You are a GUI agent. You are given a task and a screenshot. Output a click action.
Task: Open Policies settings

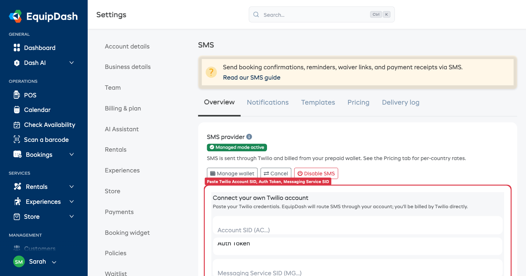115,253
